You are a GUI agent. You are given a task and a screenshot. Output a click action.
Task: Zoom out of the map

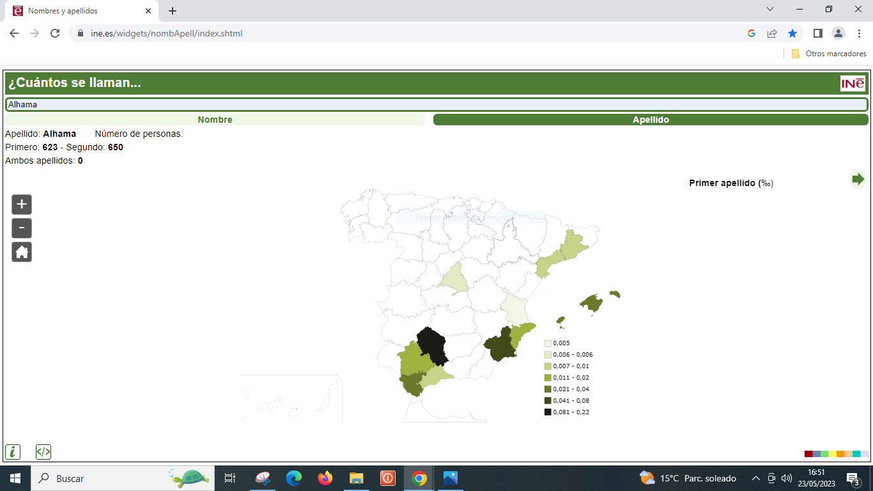[22, 228]
